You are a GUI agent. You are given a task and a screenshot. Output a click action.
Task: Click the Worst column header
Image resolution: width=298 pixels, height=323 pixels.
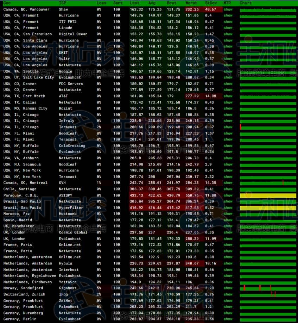click(x=191, y=3)
